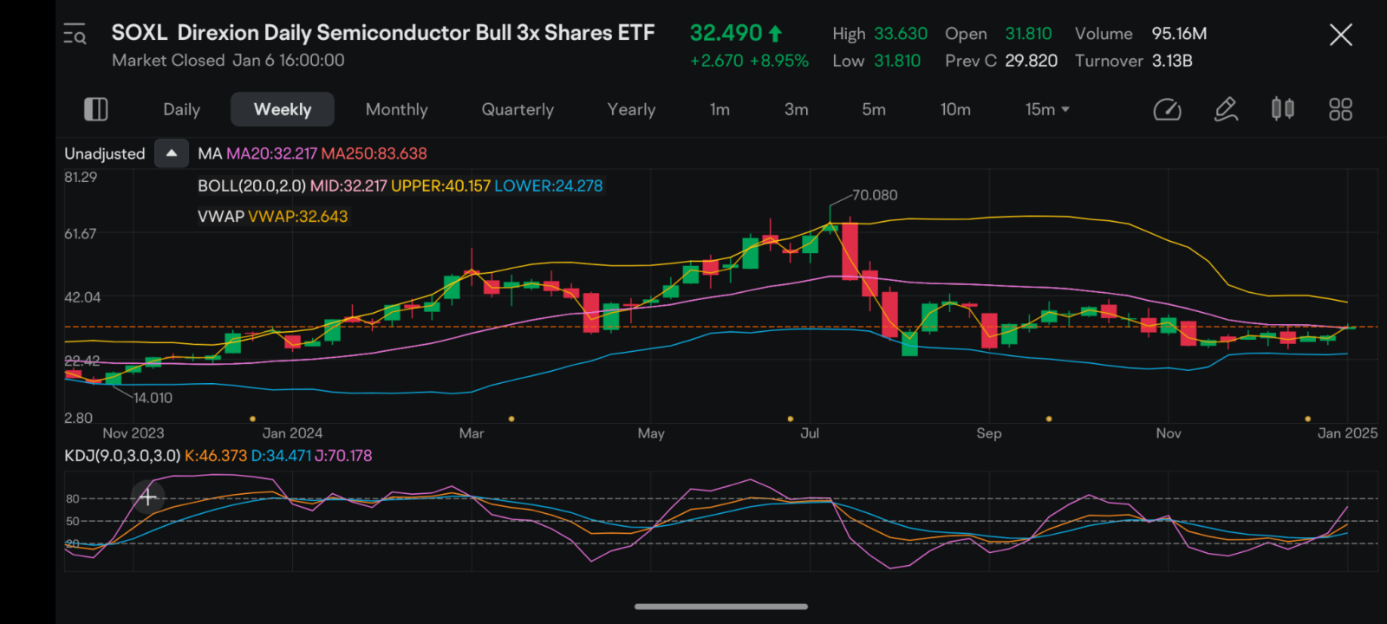The image size is (1387, 624).
Task: Click the 70.080 high price marker
Action: click(875, 195)
